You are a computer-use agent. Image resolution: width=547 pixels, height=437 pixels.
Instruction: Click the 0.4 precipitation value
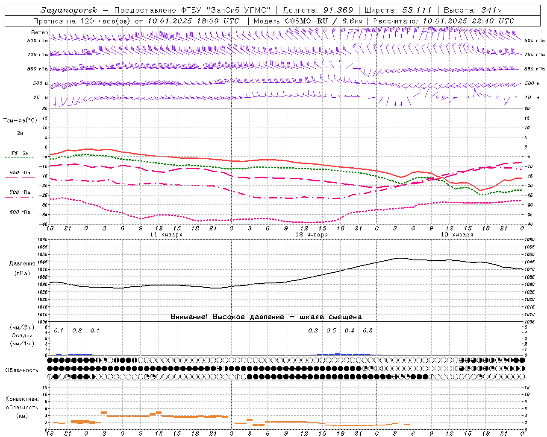[350, 331]
